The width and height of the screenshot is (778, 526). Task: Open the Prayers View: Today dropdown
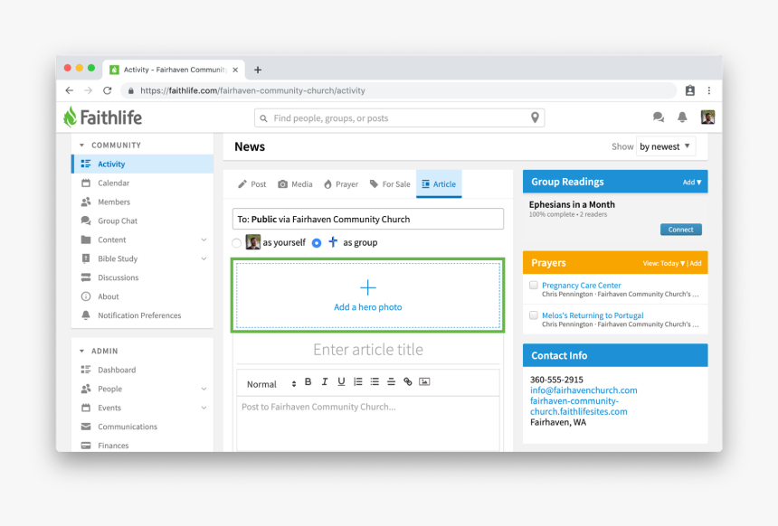pos(663,263)
